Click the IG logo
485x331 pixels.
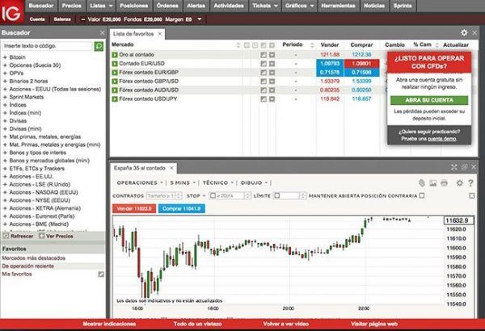12,12
